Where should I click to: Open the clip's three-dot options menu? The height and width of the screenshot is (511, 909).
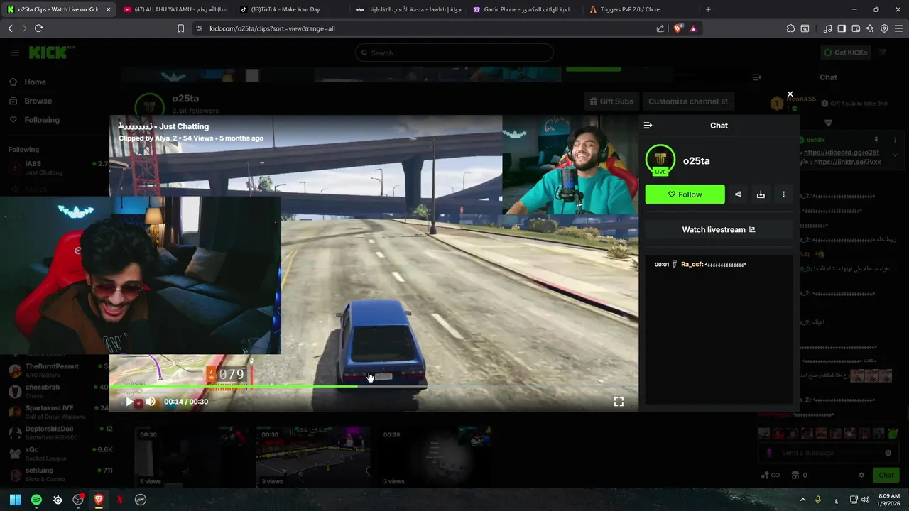coord(783,194)
